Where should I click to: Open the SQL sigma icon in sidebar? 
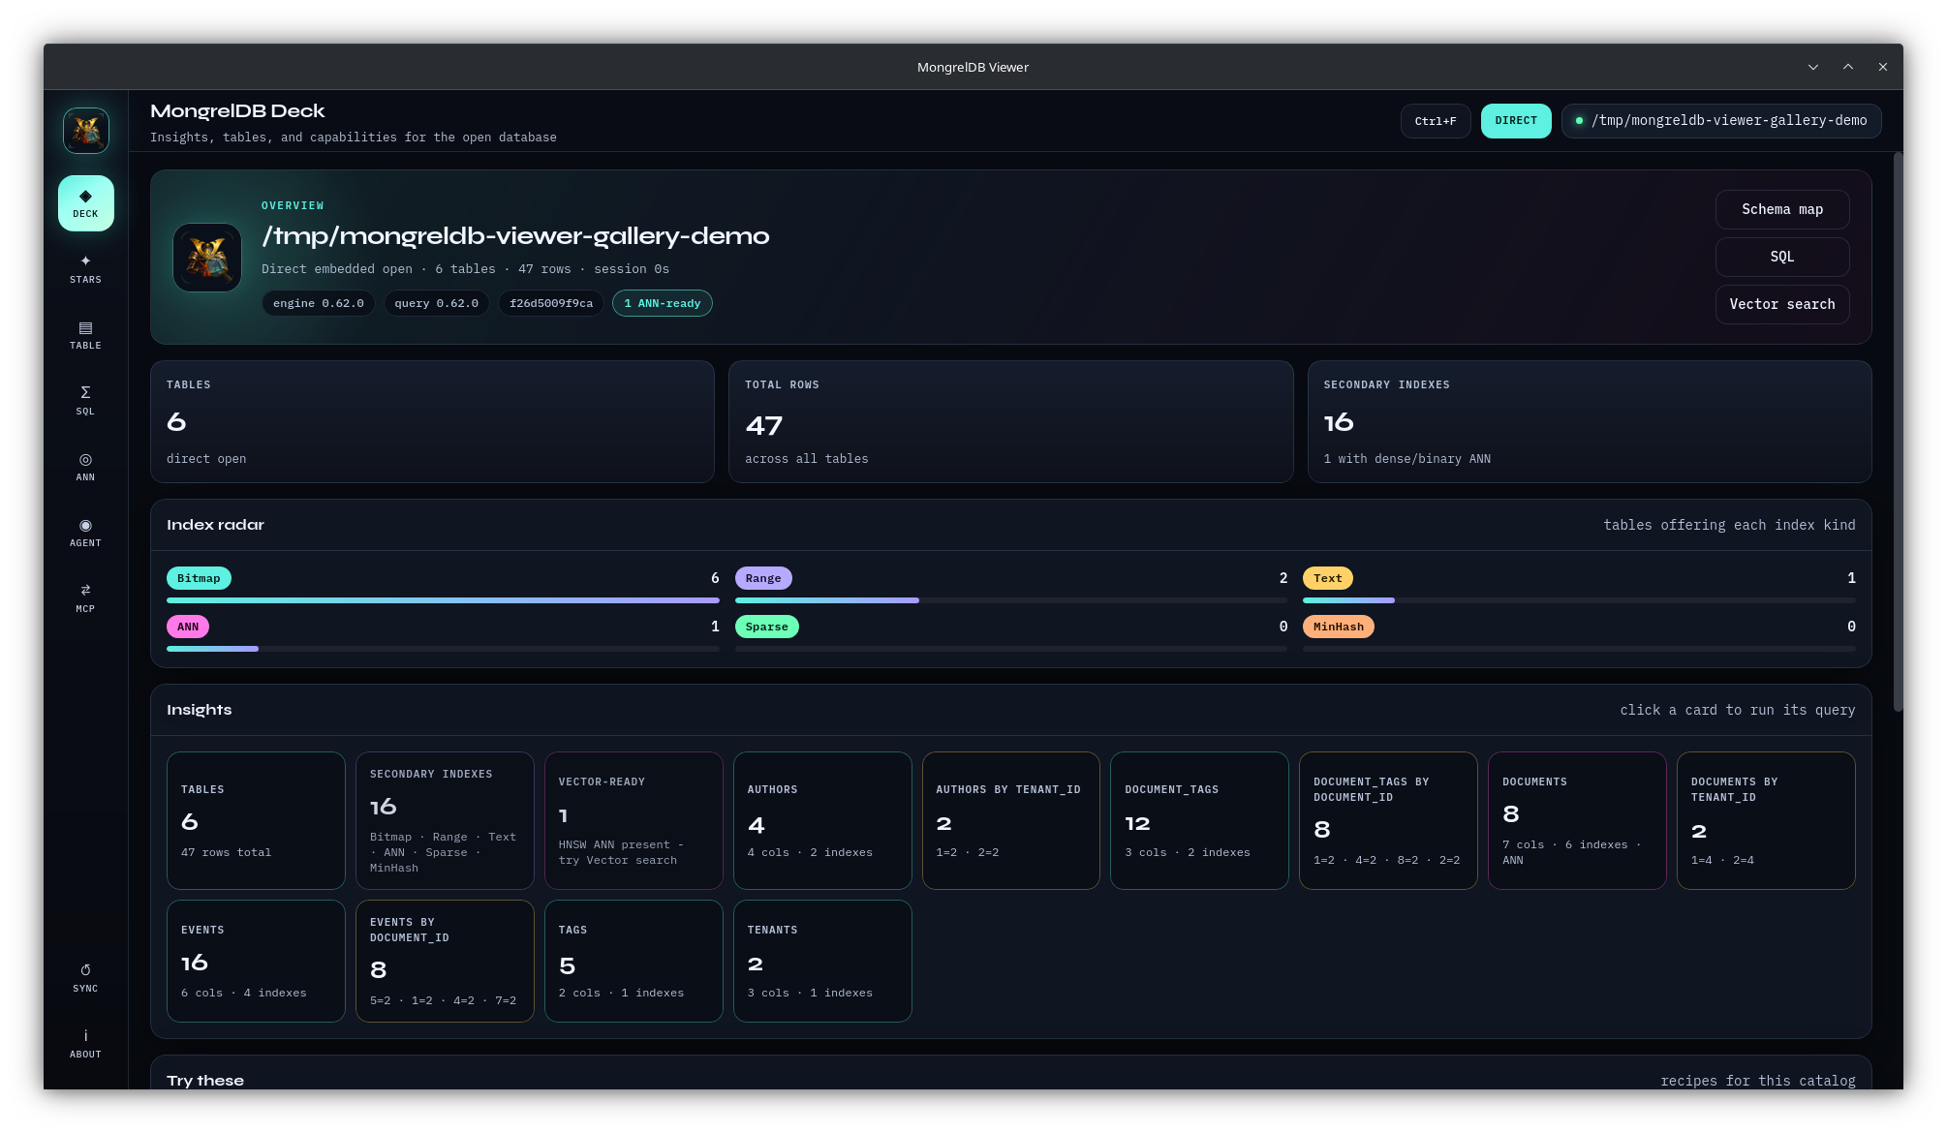(x=85, y=401)
